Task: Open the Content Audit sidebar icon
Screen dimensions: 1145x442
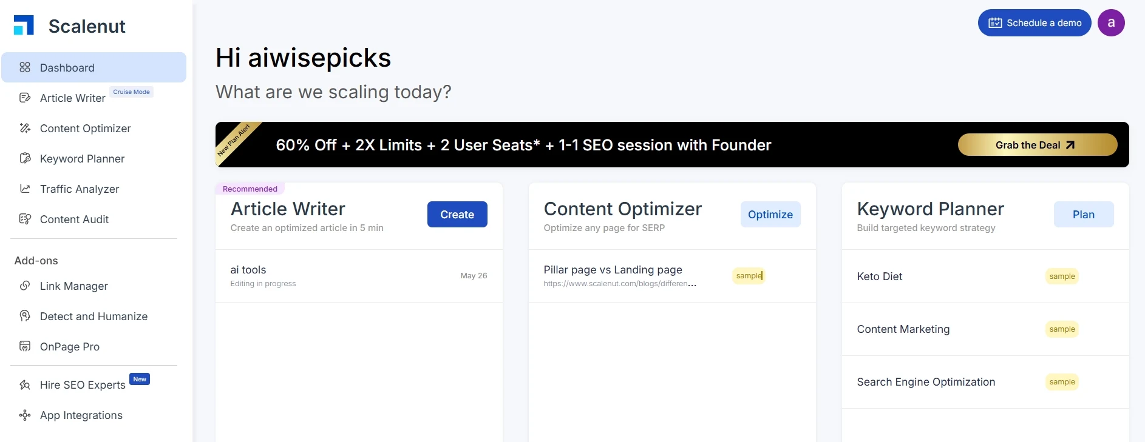Action: (x=25, y=219)
